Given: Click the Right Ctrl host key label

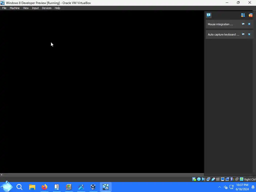Looking at the screenshot, I should click(250, 179).
